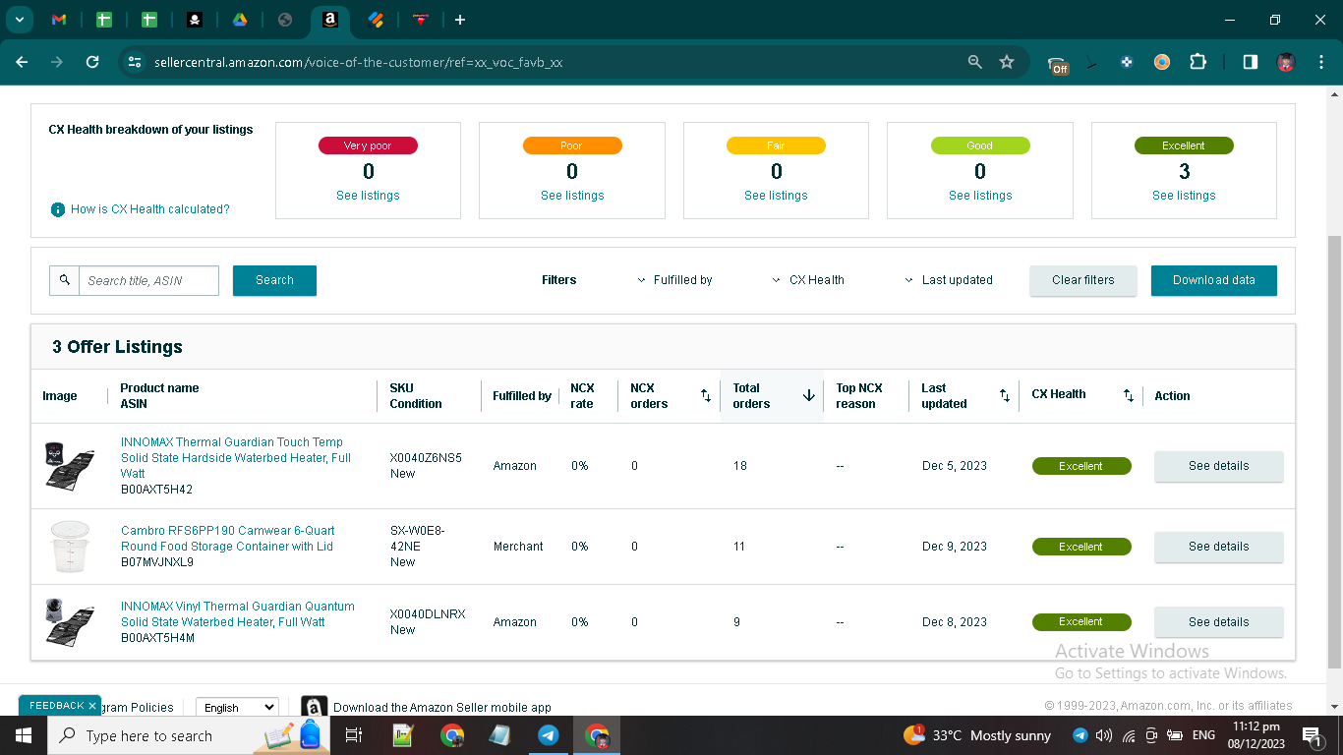
Task: Sort by CX Health column
Action: coord(1129,396)
